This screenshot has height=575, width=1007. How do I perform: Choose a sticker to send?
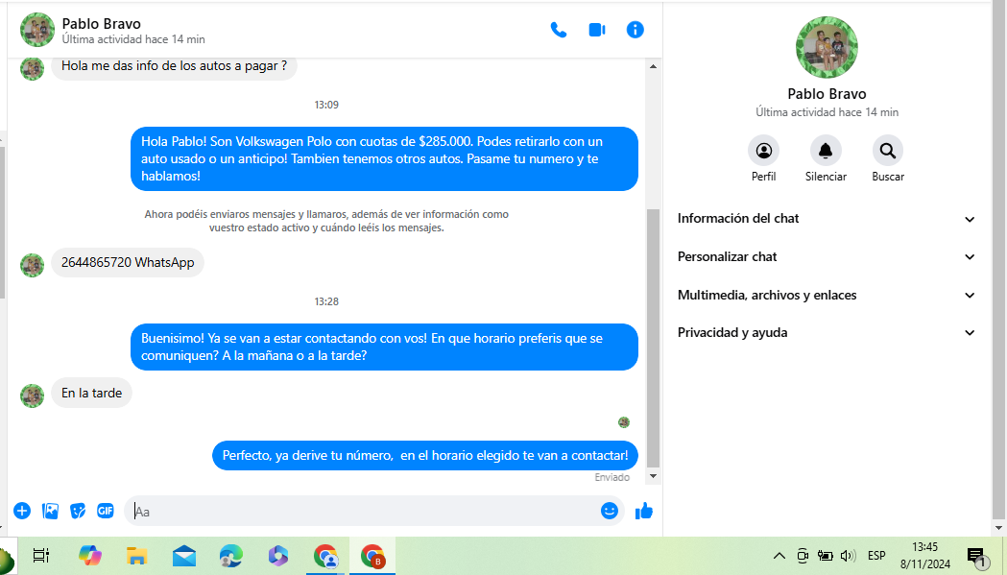point(79,511)
